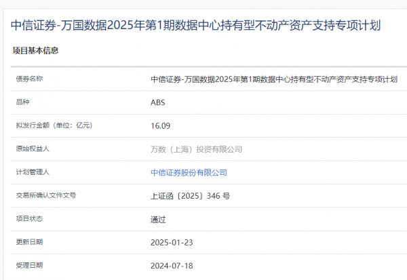Select the 2025-01-23 update date
The height and width of the screenshot is (280, 407).
(172, 242)
